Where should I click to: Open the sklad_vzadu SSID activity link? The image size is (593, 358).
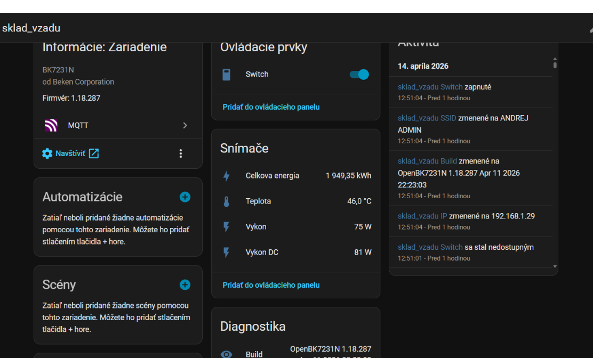[427, 118]
